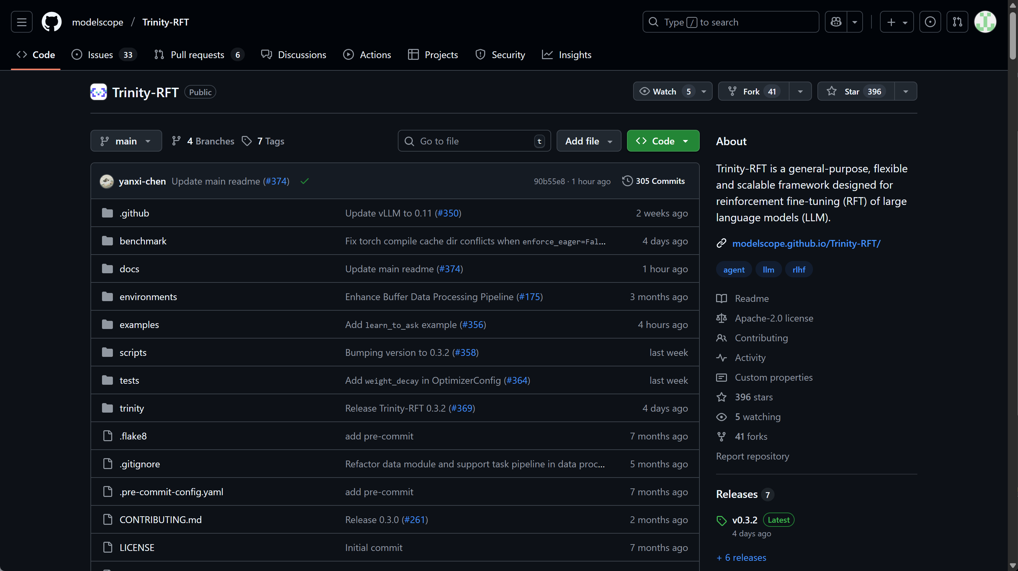
Task: Star the Trinity-RFT repository
Action: [856, 91]
